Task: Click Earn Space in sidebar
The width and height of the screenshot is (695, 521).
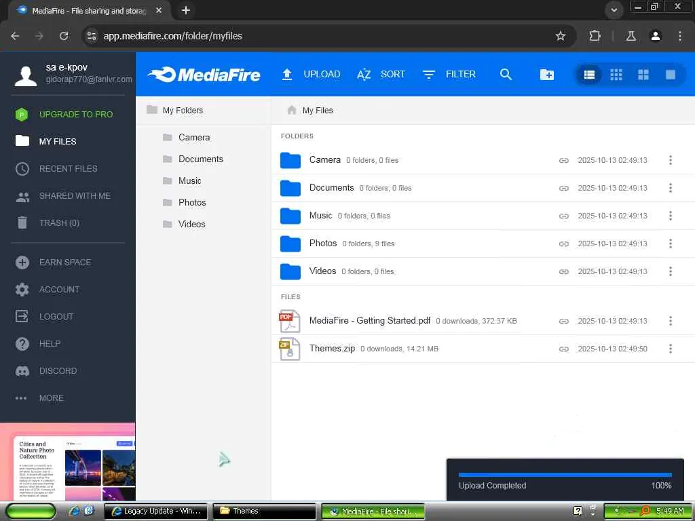Action: (53, 263)
